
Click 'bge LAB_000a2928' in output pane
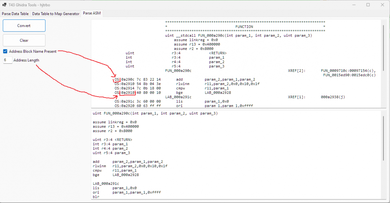point(116,175)
